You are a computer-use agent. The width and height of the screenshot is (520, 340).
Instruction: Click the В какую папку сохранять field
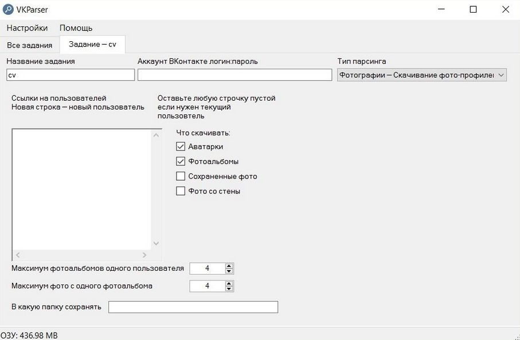193,307
